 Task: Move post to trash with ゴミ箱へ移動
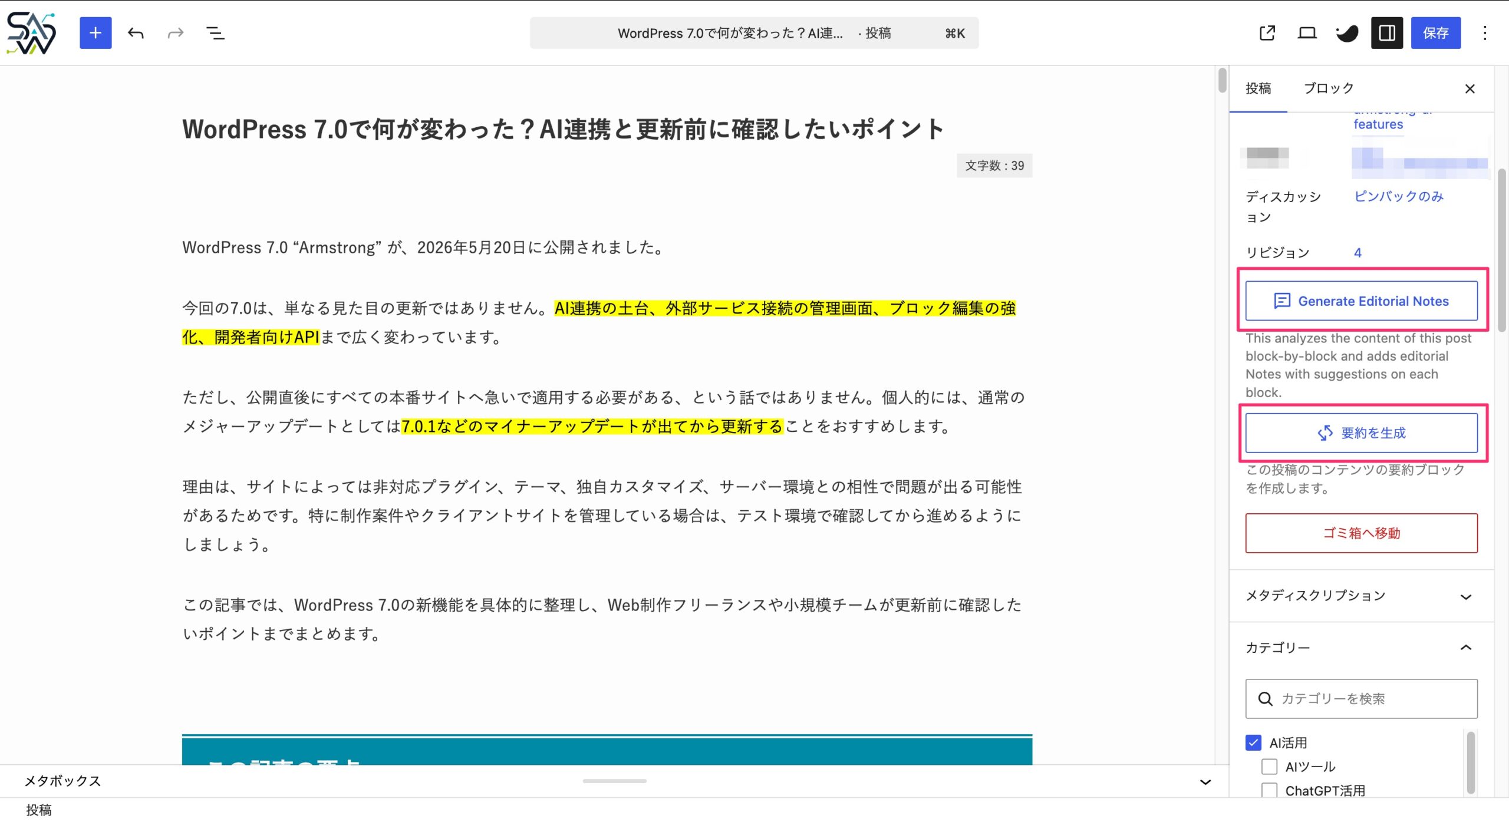tap(1362, 533)
